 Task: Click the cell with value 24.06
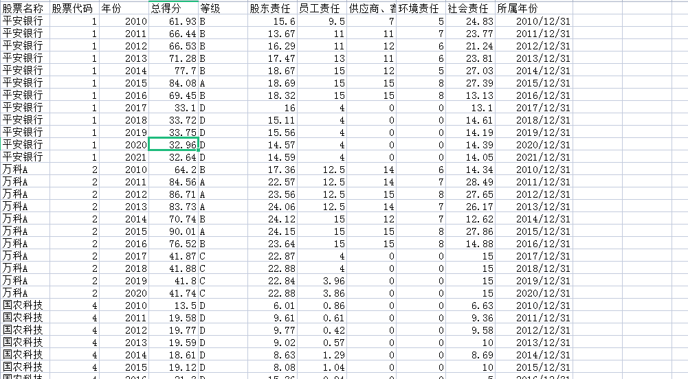[272, 207]
